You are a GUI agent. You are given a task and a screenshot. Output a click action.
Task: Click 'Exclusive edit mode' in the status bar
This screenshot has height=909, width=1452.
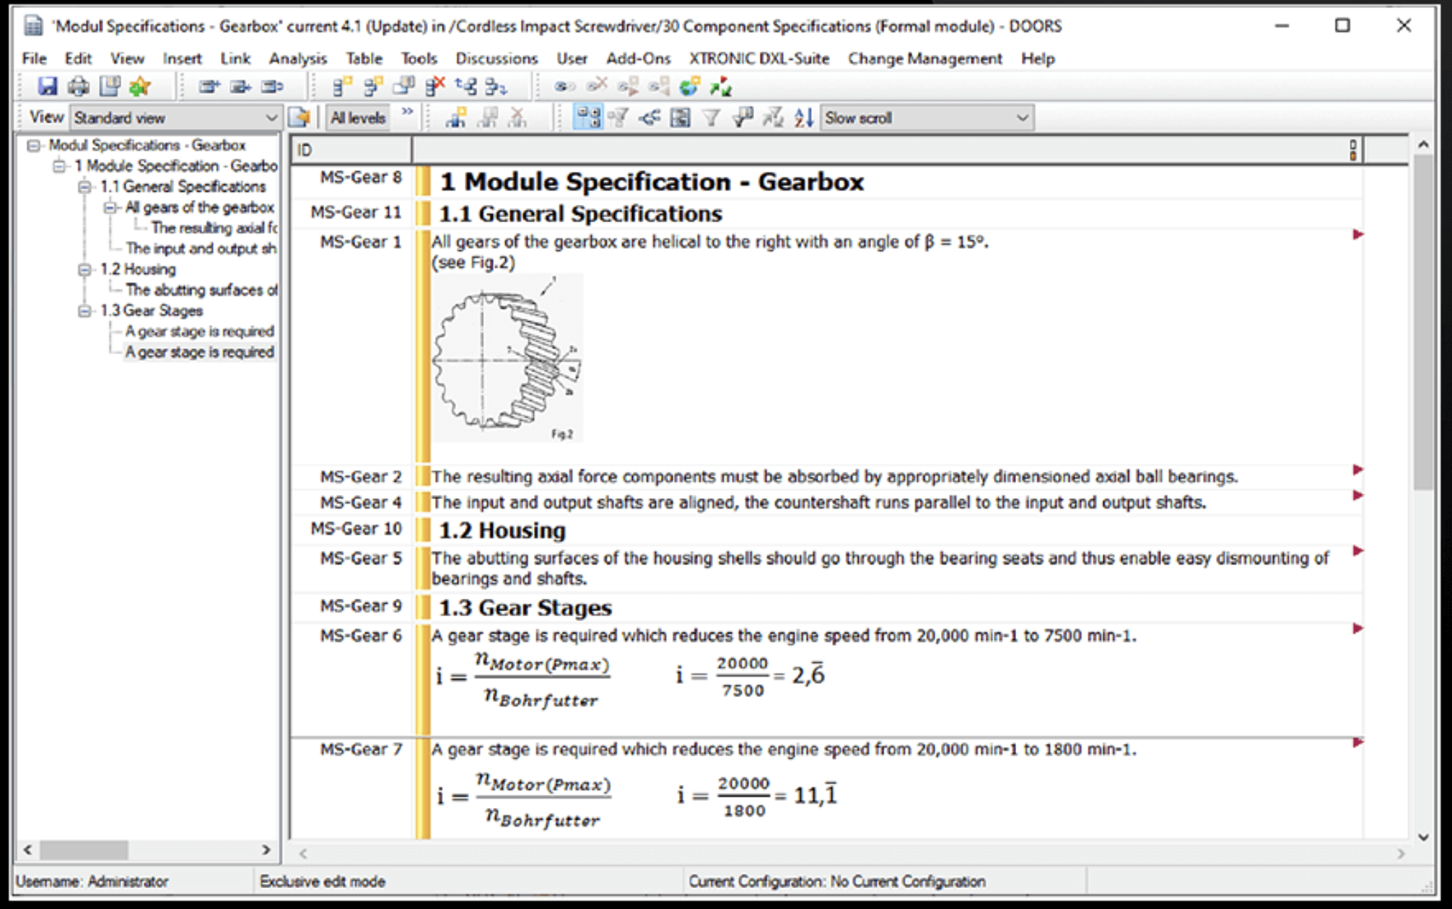coord(323,882)
